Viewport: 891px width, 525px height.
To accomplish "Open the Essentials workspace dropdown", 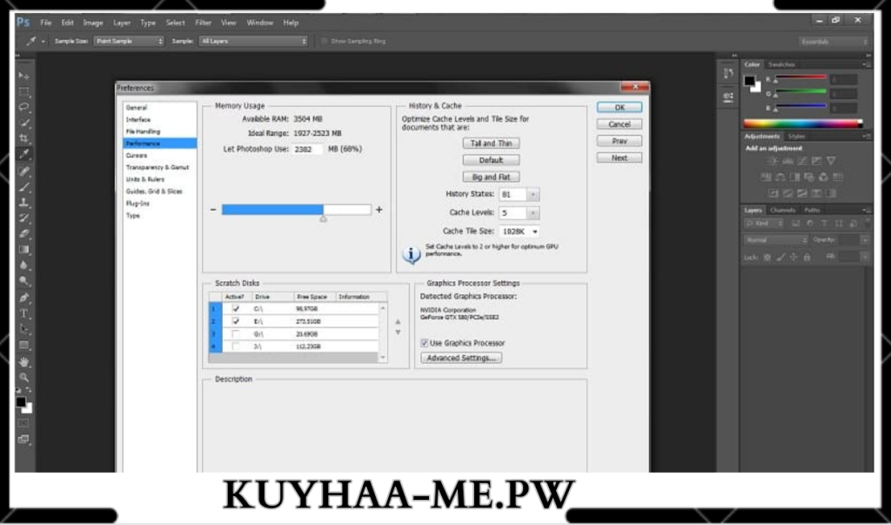I will 834,42.
